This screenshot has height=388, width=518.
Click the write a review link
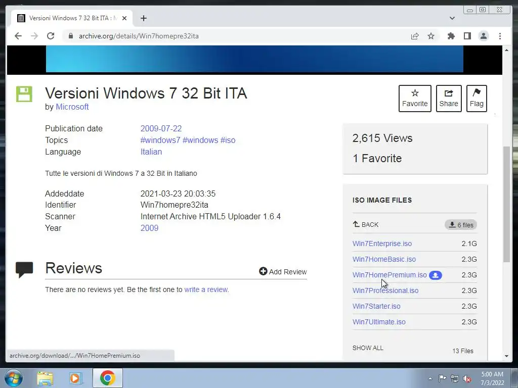206,289
